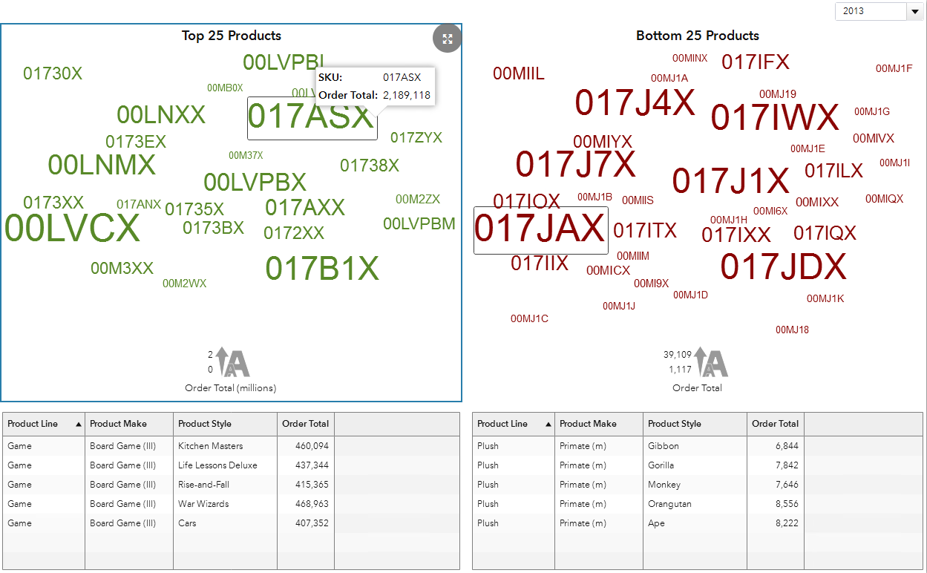Click the War Wizards product style cell
The image size is (927, 573).
pyautogui.click(x=204, y=504)
